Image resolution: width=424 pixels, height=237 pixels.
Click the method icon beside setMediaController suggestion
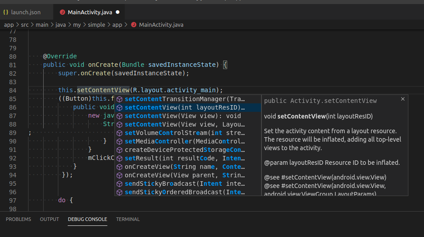tap(119, 141)
